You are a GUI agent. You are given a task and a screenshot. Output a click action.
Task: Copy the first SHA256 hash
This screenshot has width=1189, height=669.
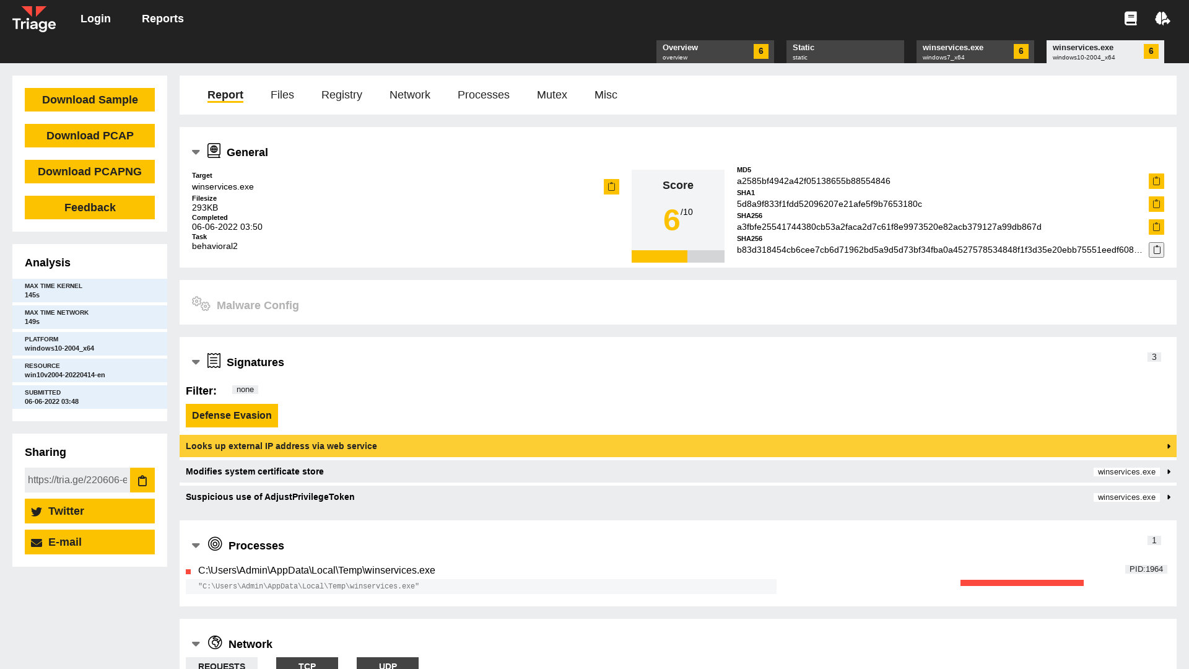click(x=1156, y=227)
